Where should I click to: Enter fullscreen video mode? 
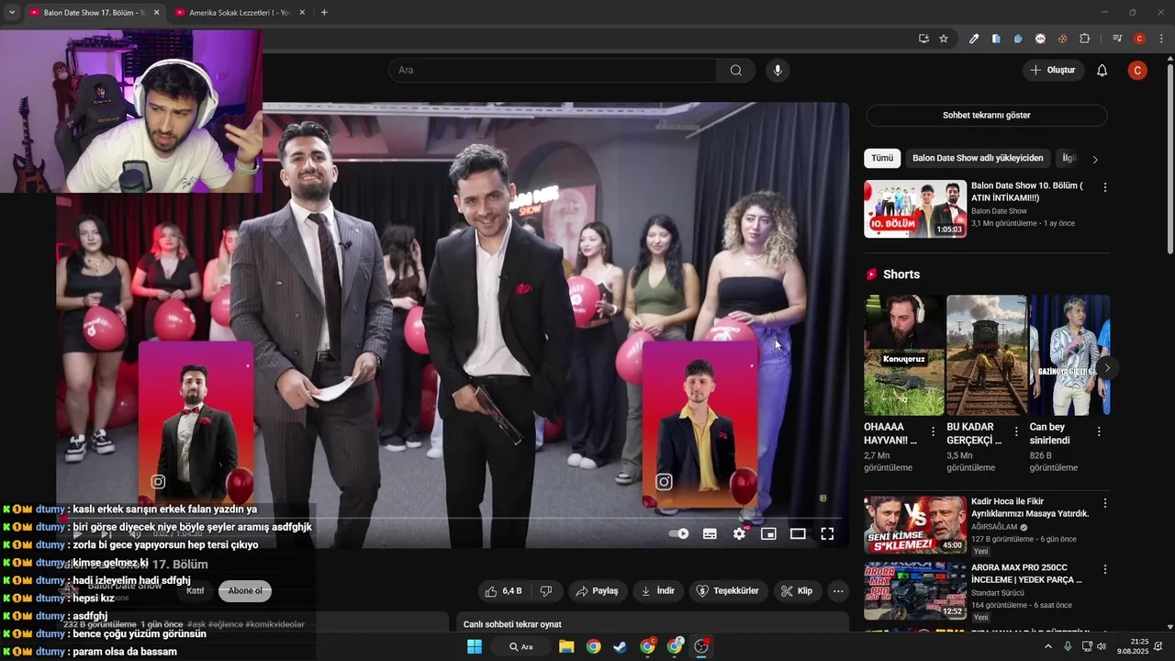[x=827, y=533]
